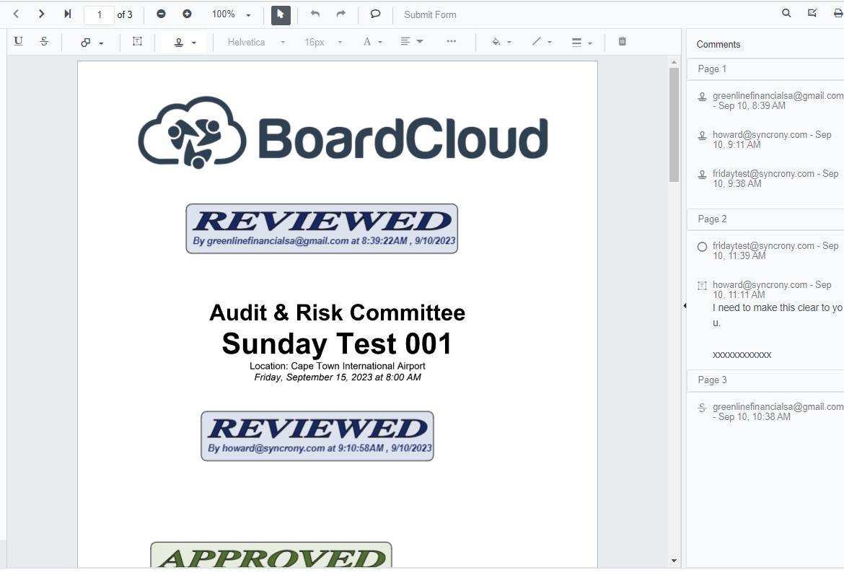The width and height of the screenshot is (844, 573).
Task: Select the REVIEWED stamp by greenlinefinancialsa
Action: (322, 229)
